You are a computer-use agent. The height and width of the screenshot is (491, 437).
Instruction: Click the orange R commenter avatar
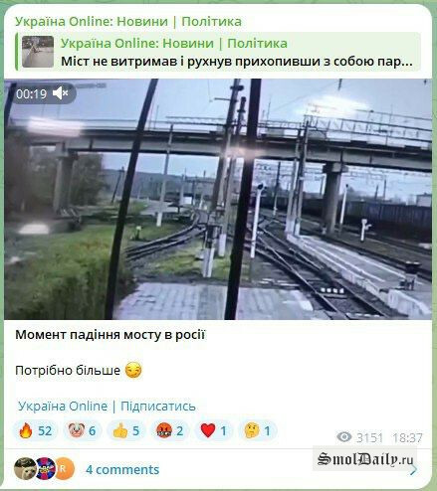[64, 468]
